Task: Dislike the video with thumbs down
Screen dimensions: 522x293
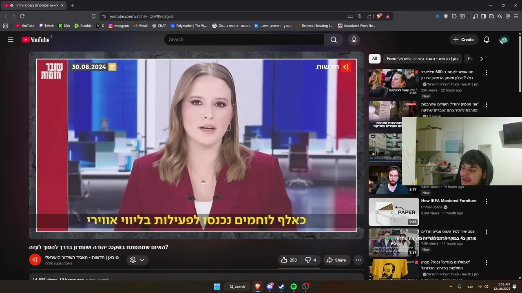Action: 311,260
